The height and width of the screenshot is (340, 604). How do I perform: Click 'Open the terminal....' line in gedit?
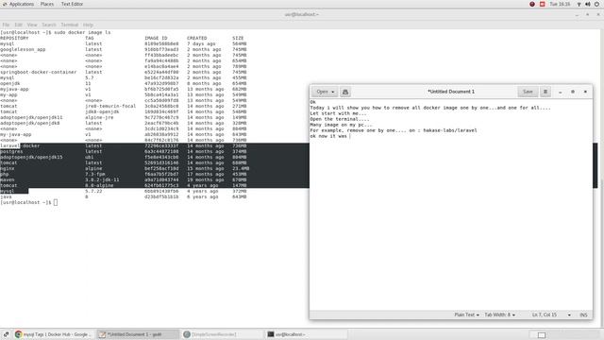coord(340,119)
